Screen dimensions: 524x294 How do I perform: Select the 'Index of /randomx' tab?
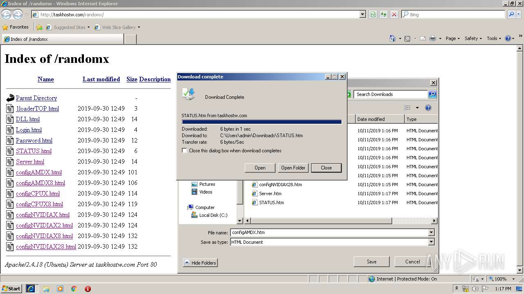pos(62,39)
